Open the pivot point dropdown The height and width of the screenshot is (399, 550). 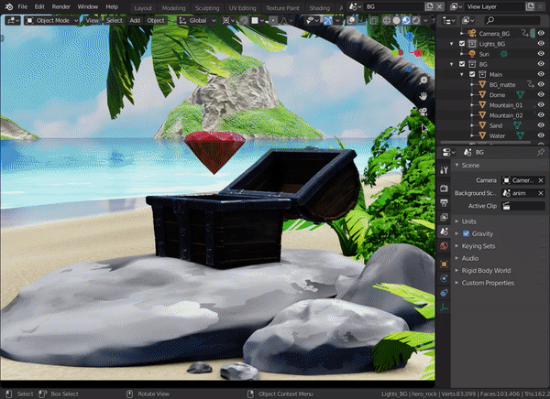tap(228, 21)
